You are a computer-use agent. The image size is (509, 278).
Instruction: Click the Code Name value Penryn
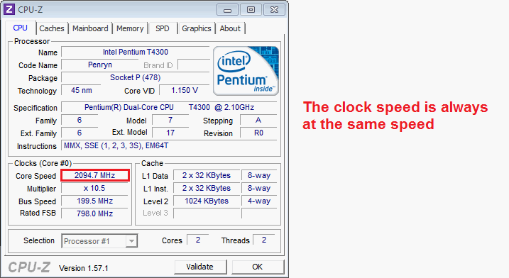[x=100, y=65]
